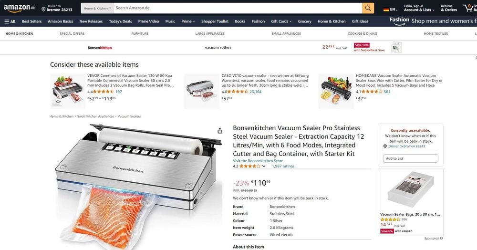Visit the Bonsenkitchen Store link

coord(258,161)
